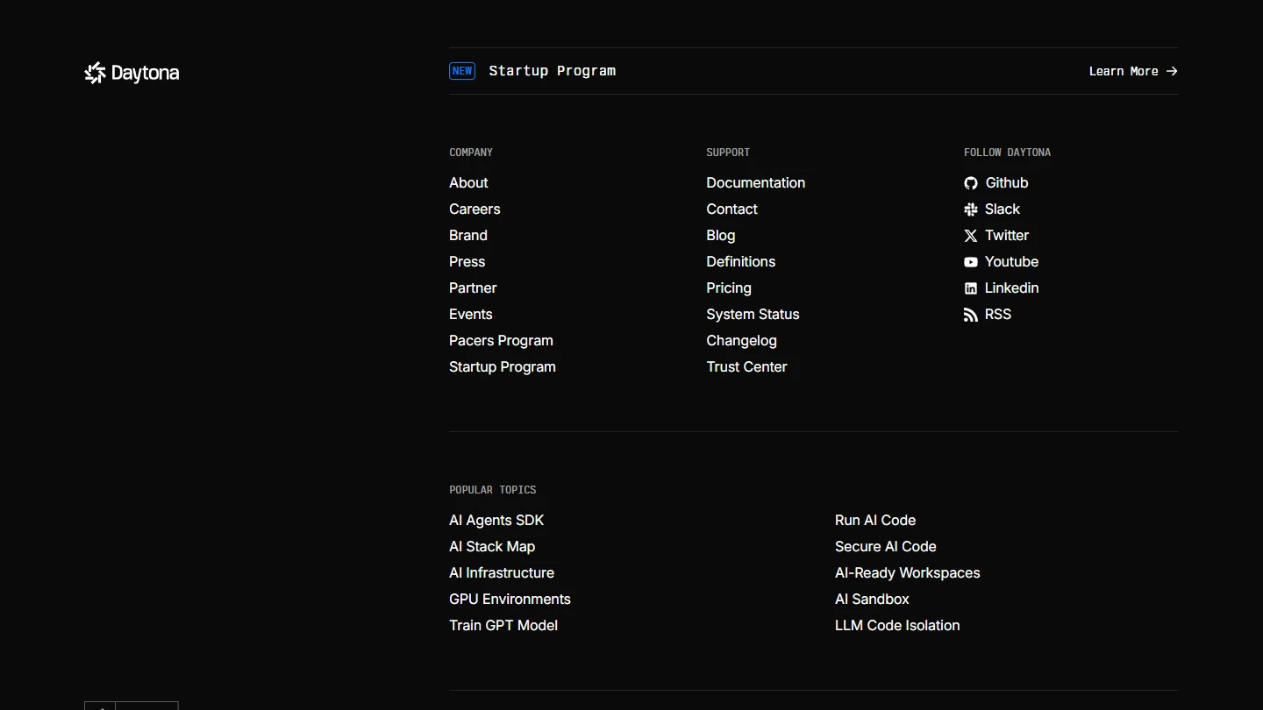Click the Slack icon

click(x=971, y=209)
